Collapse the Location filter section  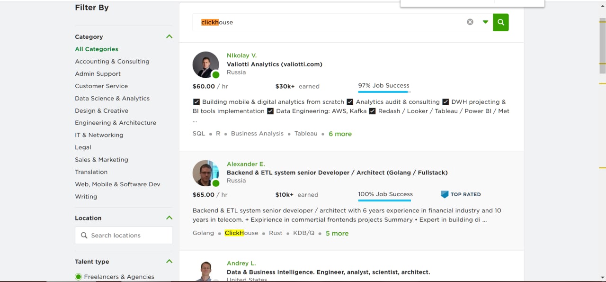click(x=169, y=218)
